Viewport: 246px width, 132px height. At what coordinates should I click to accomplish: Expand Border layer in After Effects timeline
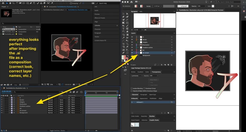(10, 100)
